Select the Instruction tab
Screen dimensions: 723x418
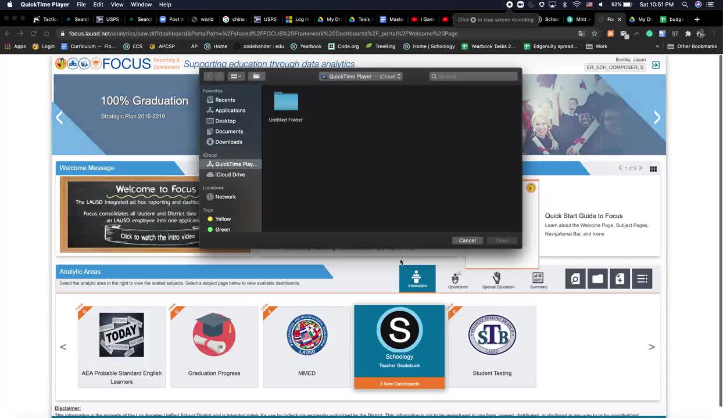click(x=417, y=279)
